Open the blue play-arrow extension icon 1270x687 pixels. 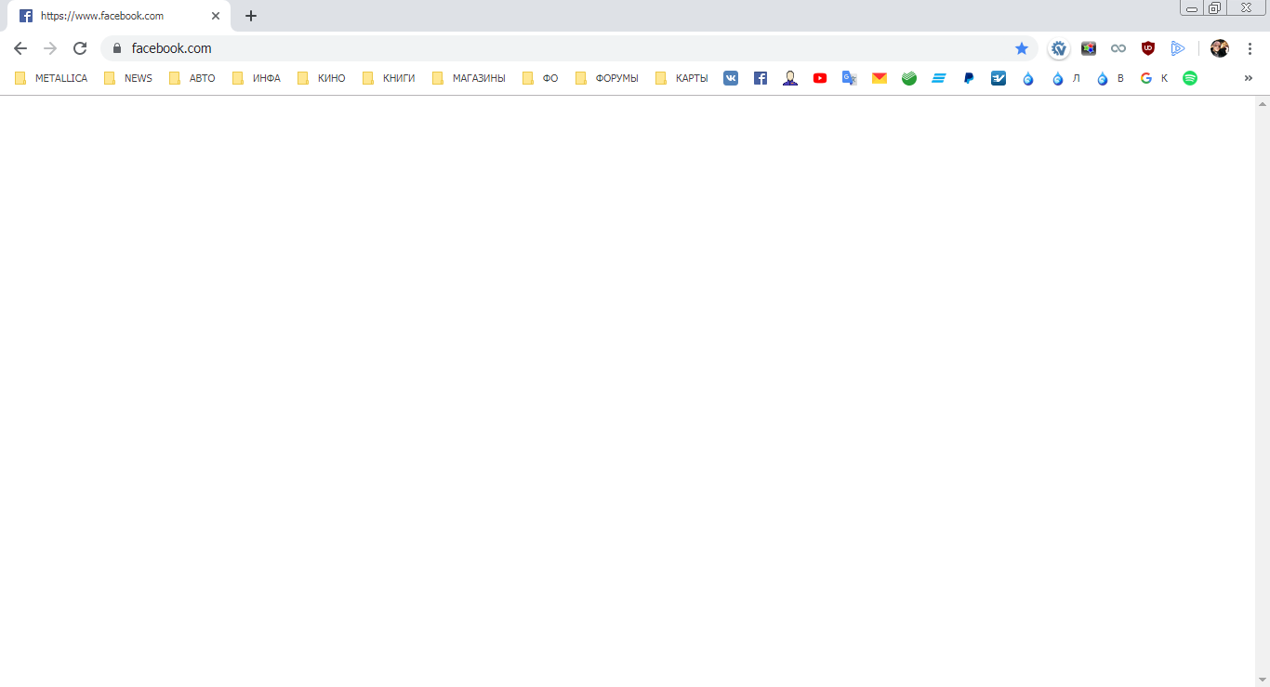coord(1178,48)
